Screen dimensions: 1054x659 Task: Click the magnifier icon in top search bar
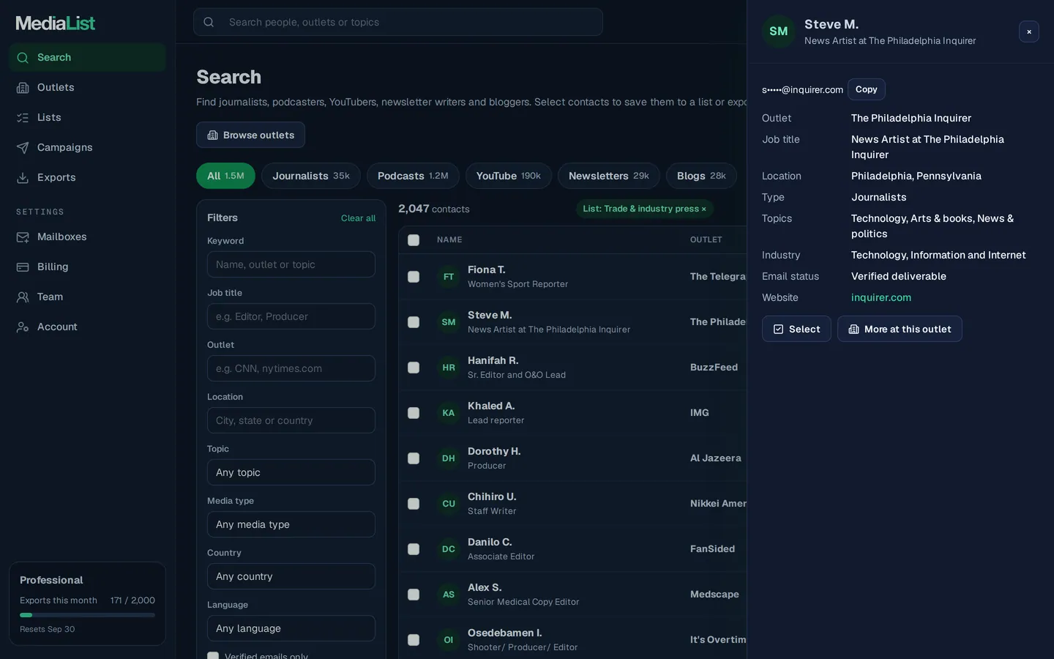tap(209, 22)
